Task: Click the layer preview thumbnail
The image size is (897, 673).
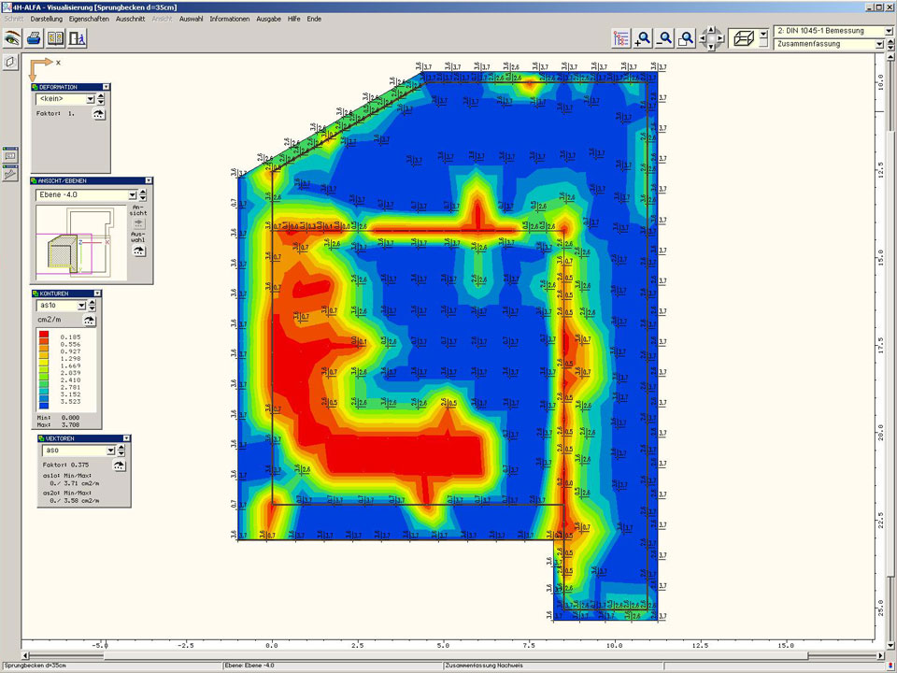Action: [x=74, y=245]
